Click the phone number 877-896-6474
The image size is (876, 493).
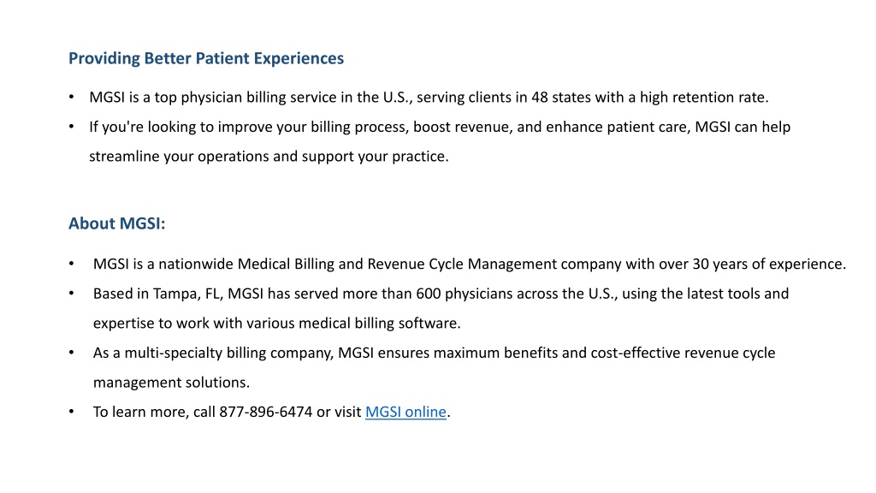(265, 412)
